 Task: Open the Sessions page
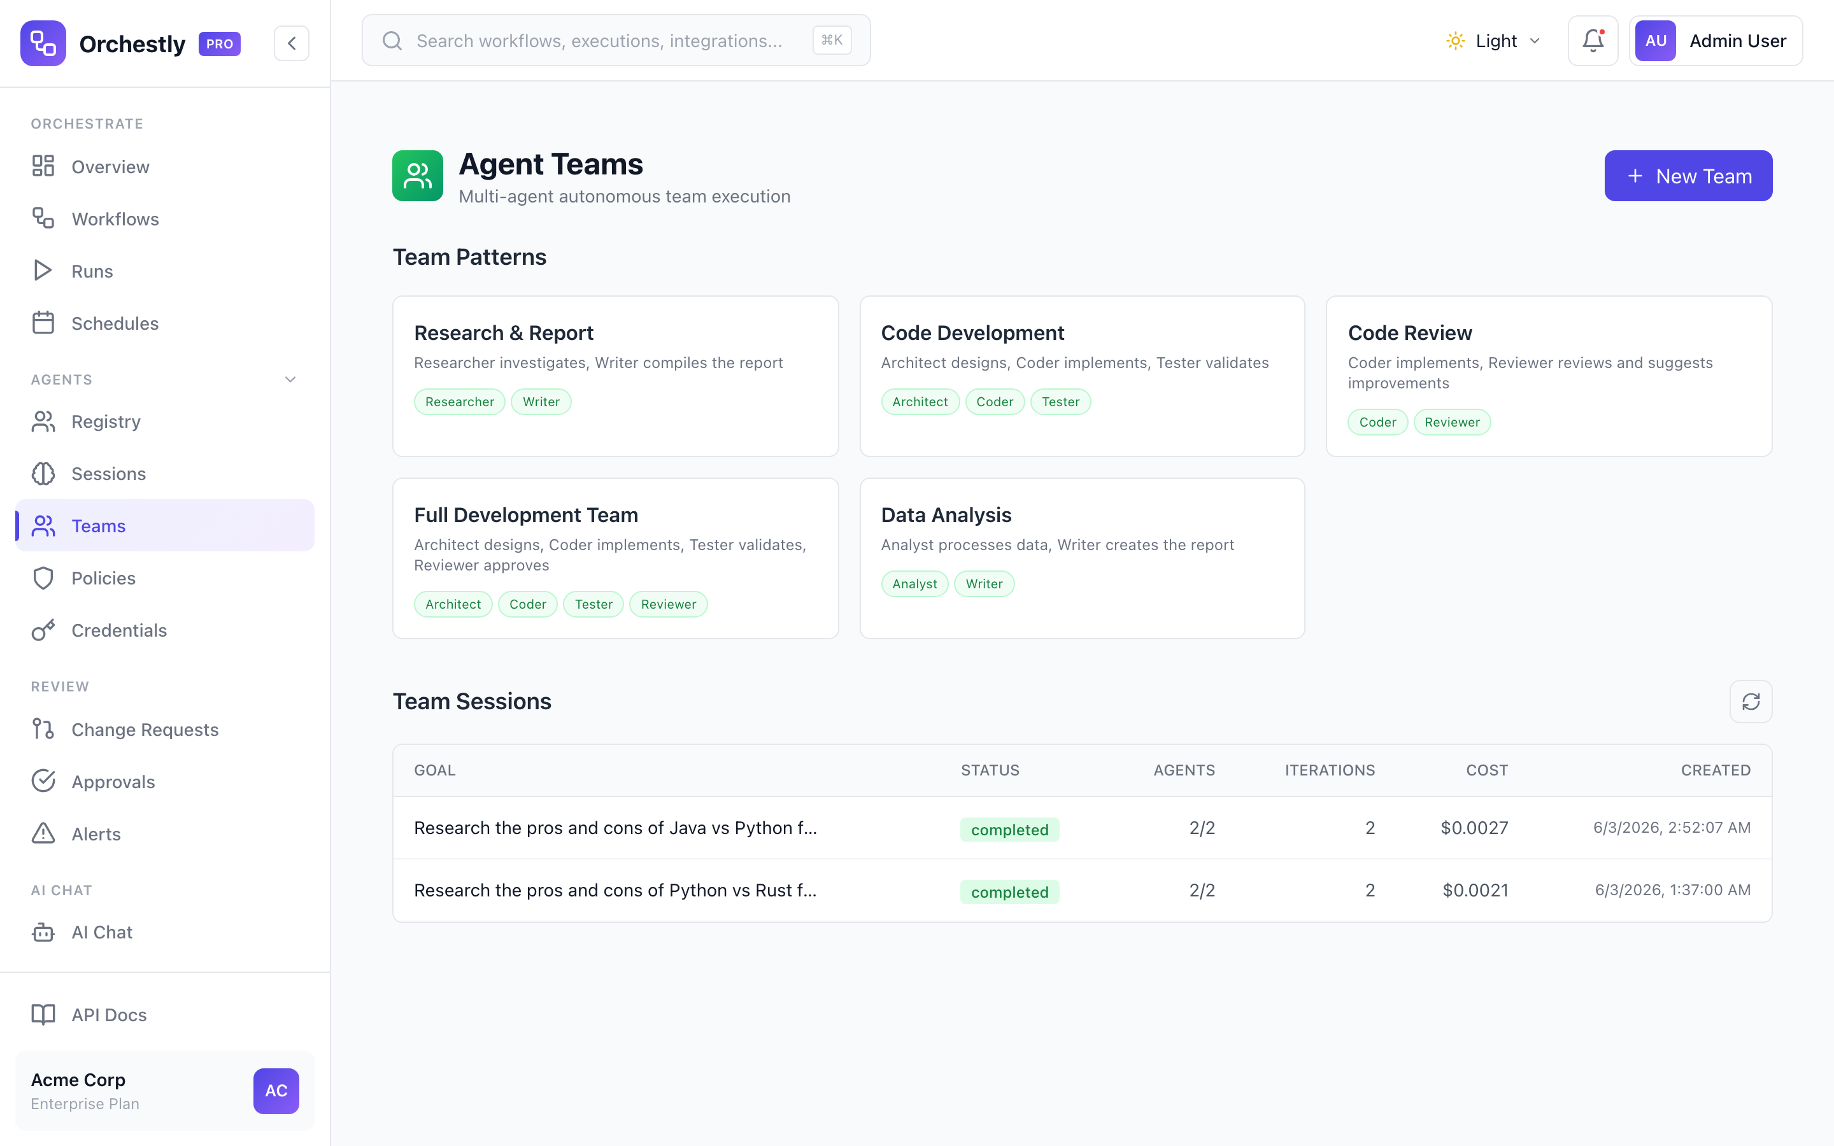(x=164, y=474)
